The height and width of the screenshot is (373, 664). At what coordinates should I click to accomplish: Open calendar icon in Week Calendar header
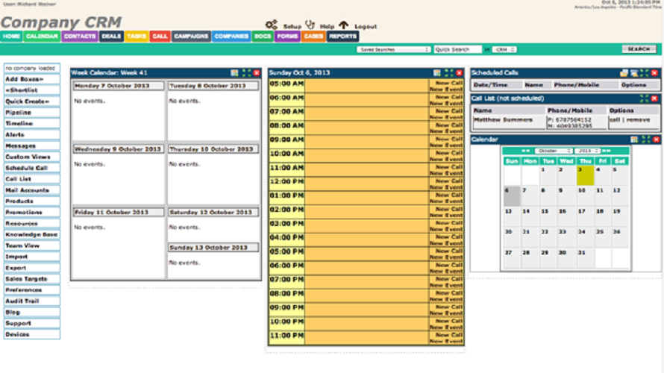[x=235, y=72]
